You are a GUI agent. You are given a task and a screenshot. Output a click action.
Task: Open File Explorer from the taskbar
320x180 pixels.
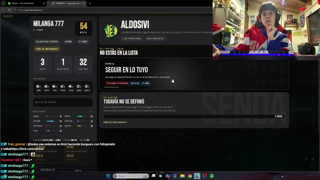tap(182, 176)
